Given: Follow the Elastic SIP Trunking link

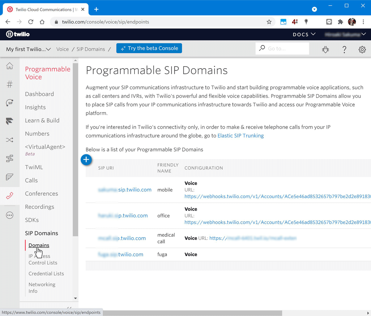Looking at the screenshot, I should click(241, 135).
